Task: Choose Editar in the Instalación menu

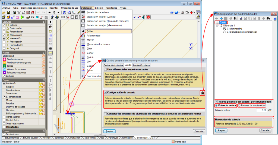Action: 108,31
